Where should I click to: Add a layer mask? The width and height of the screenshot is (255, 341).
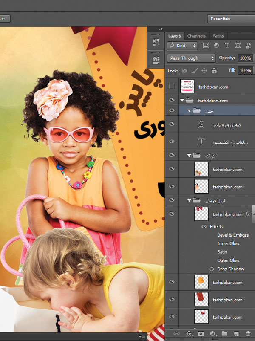[x=201, y=333]
